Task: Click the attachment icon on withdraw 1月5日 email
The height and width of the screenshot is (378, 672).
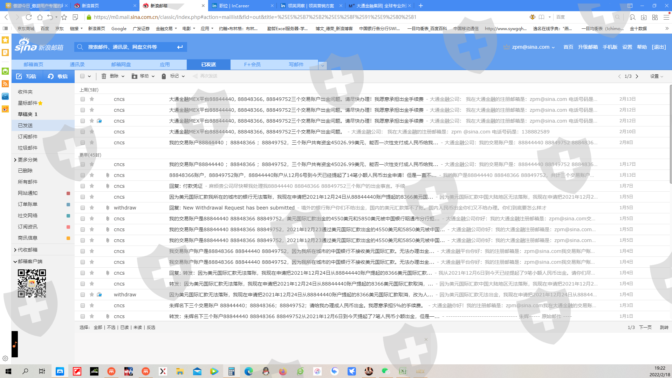Action: 108,208
